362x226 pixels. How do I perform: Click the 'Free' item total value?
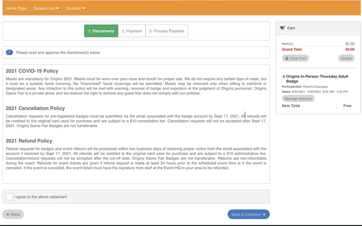click(x=347, y=106)
